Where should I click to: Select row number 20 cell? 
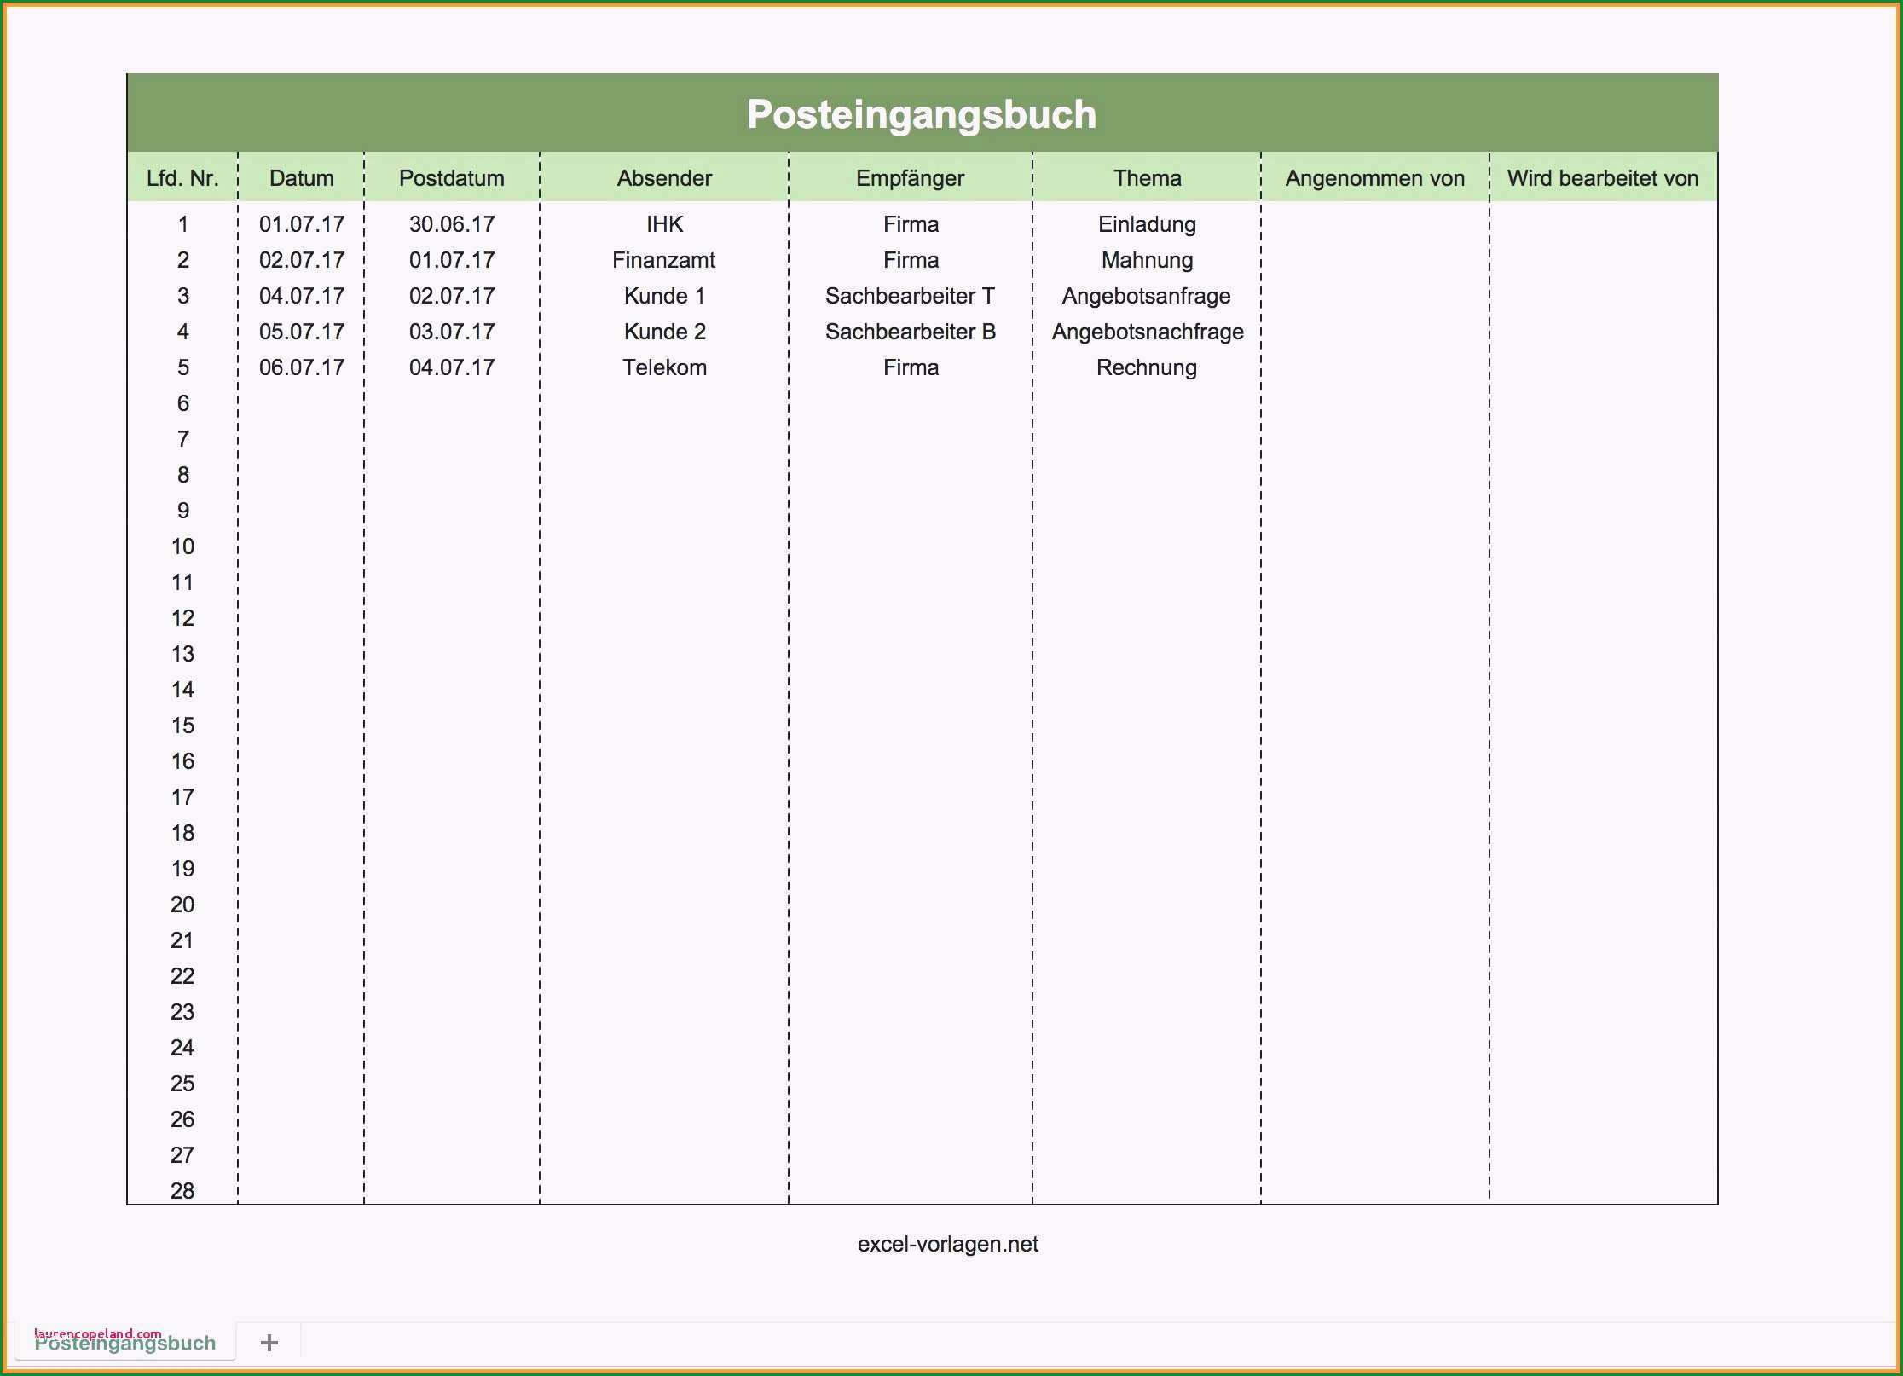[182, 905]
